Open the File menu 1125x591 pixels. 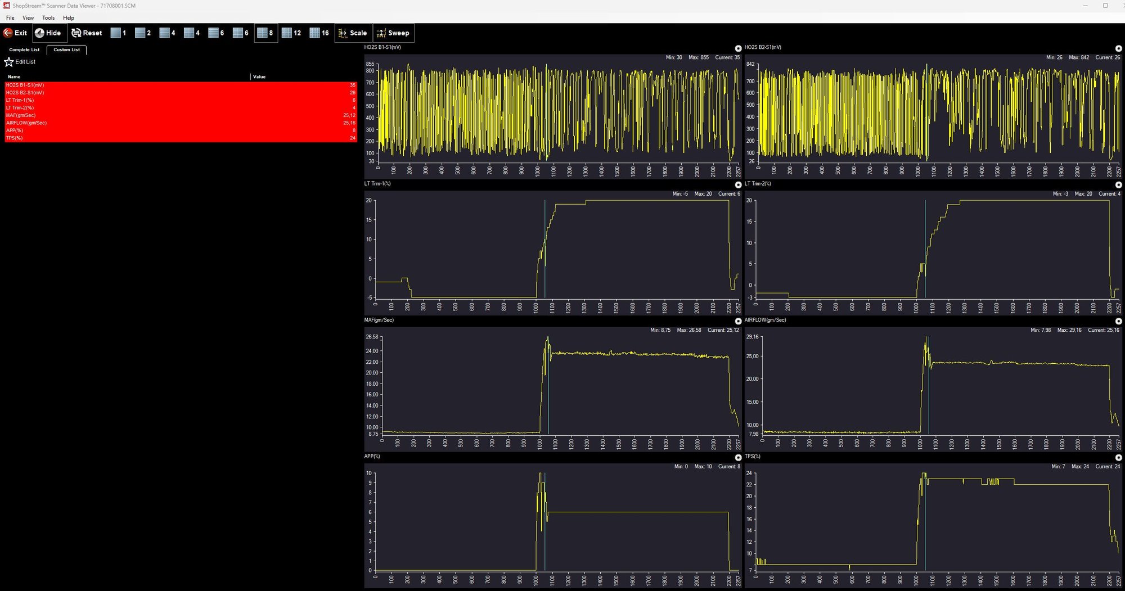10,18
